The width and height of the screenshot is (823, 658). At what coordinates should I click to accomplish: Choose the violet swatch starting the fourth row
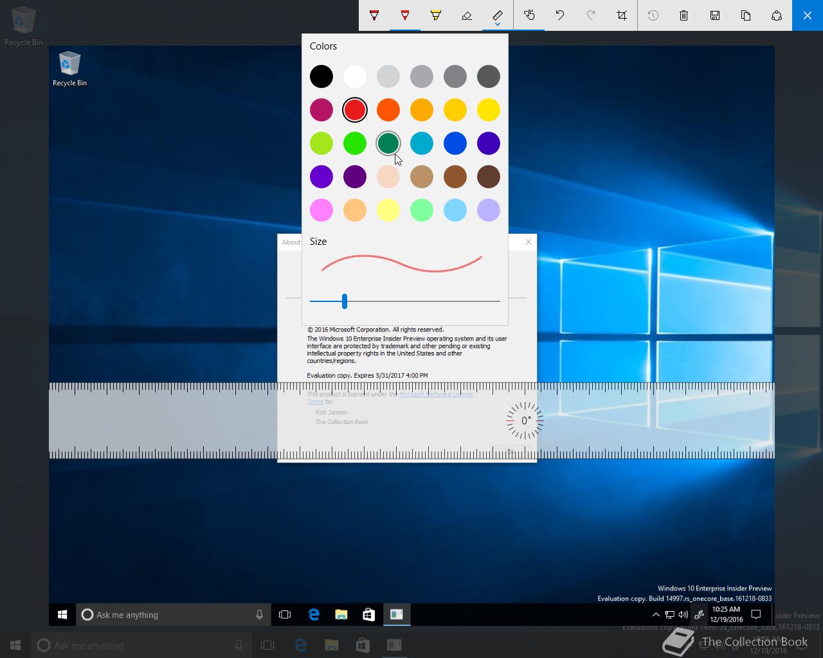321,177
